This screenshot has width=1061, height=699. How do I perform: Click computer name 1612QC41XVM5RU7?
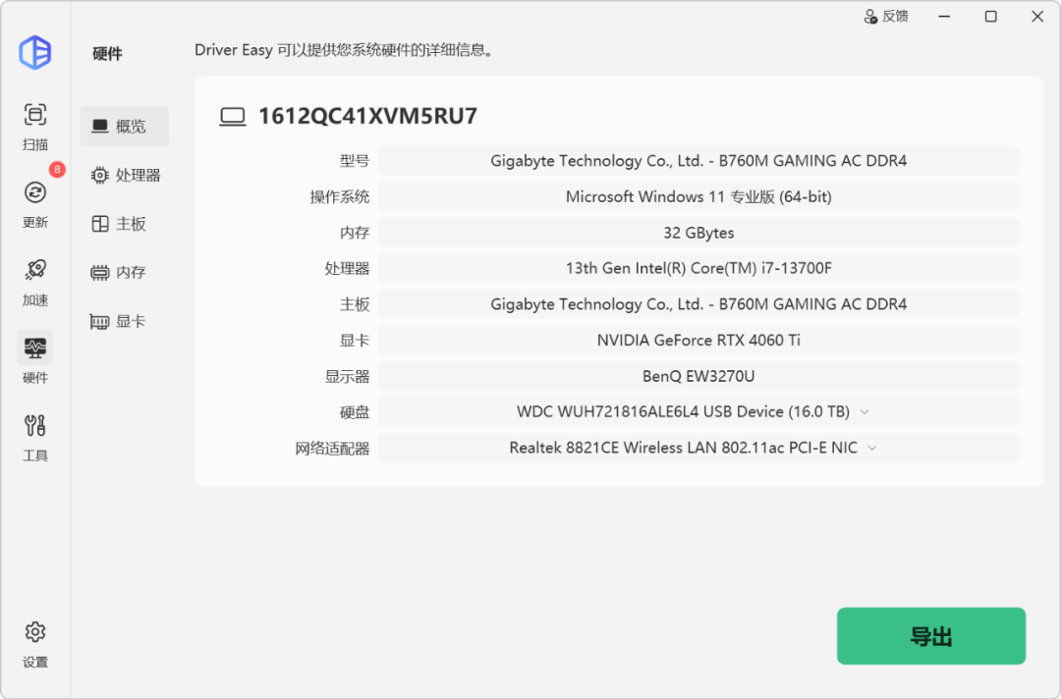[368, 116]
